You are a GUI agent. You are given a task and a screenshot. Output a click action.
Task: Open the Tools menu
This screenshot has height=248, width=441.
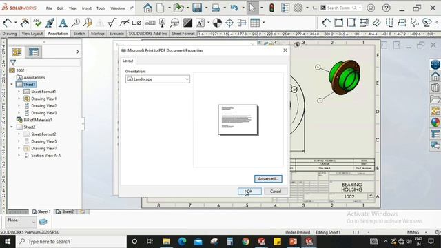coord(101,8)
